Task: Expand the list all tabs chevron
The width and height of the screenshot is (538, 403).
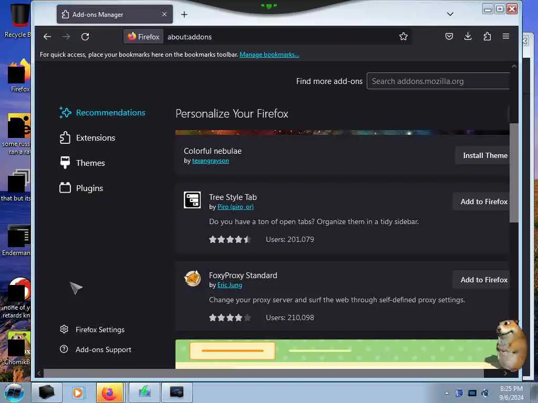Action: 450,14
